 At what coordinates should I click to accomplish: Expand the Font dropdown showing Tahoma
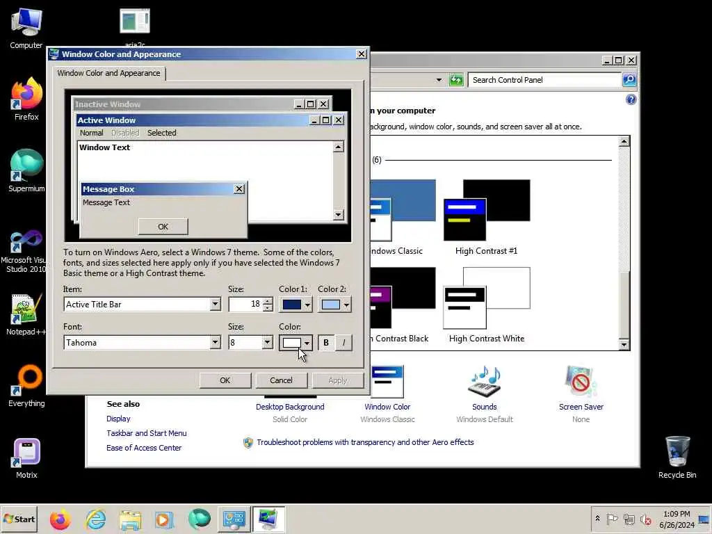click(216, 342)
